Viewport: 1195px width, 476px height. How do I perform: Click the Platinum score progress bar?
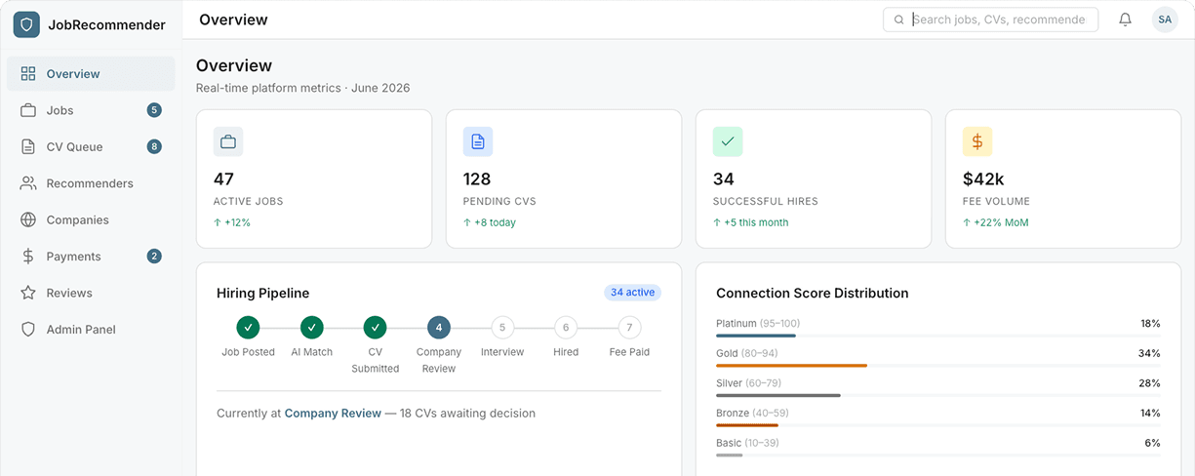(937, 336)
